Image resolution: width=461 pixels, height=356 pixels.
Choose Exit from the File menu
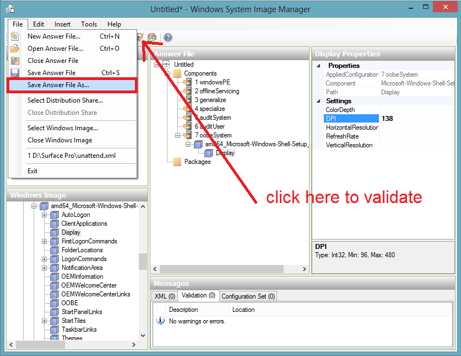72,171
